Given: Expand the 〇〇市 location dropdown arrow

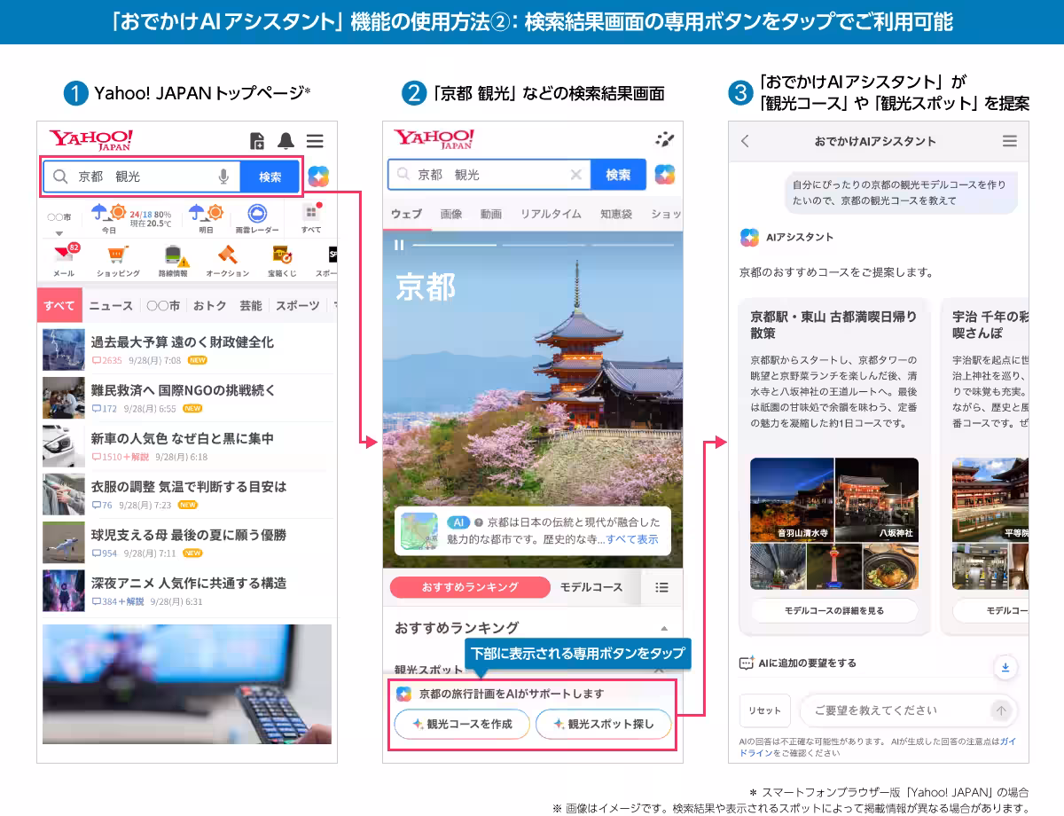Looking at the screenshot, I should click(x=59, y=233).
